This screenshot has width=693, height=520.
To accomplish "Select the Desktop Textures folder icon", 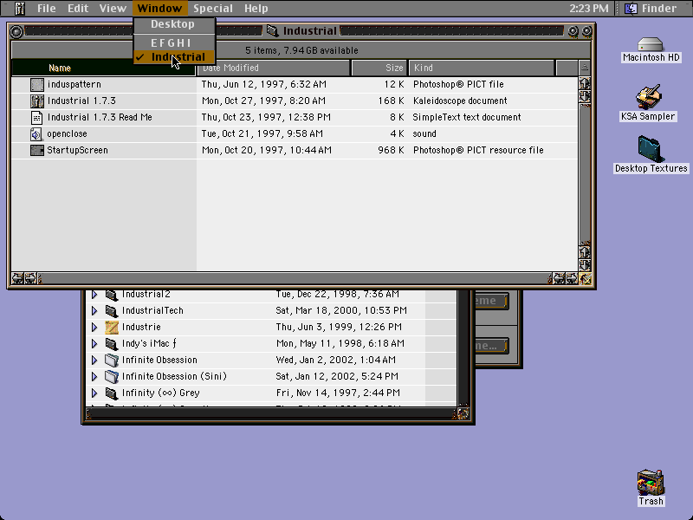I will click(650, 149).
